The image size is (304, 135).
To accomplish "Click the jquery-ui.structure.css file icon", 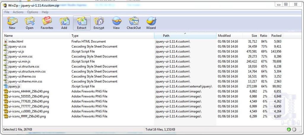I will pyautogui.click(x=6, y=66).
